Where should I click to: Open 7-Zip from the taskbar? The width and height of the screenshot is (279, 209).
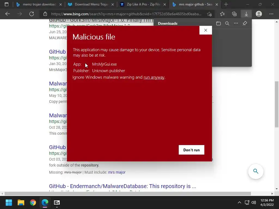coord(57,202)
